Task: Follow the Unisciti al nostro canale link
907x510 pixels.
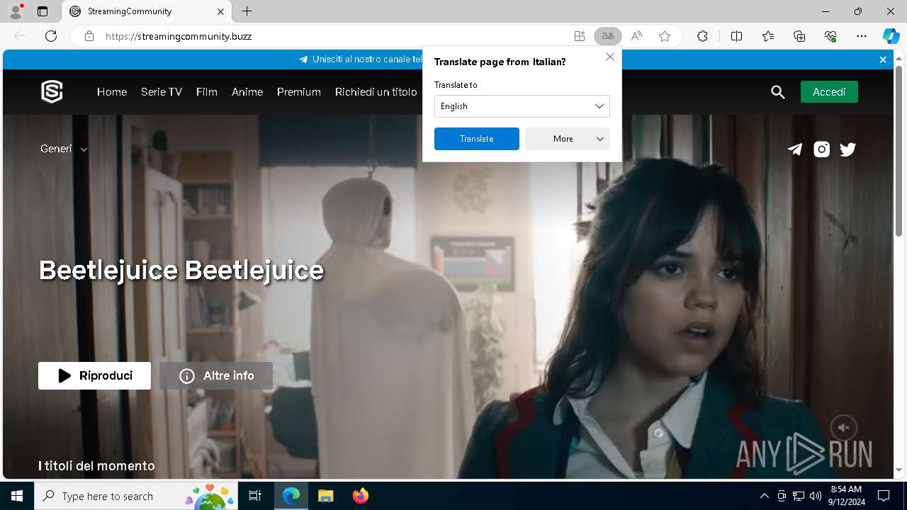Action: click(x=361, y=59)
